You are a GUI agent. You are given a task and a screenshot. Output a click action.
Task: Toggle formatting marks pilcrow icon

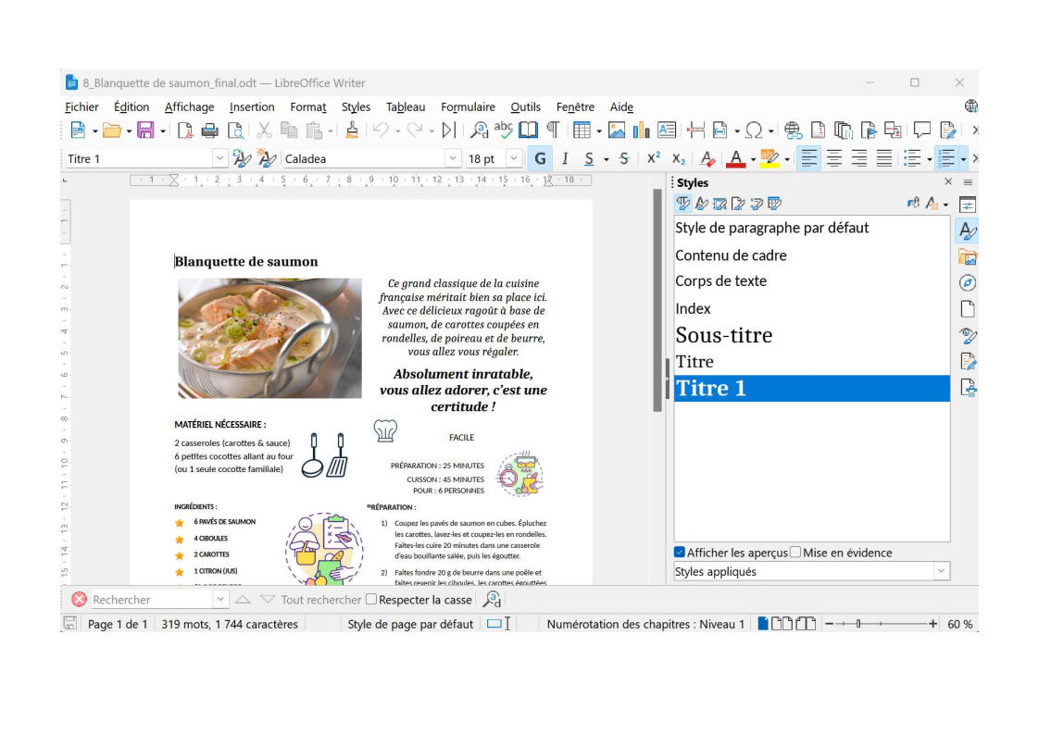(x=552, y=131)
